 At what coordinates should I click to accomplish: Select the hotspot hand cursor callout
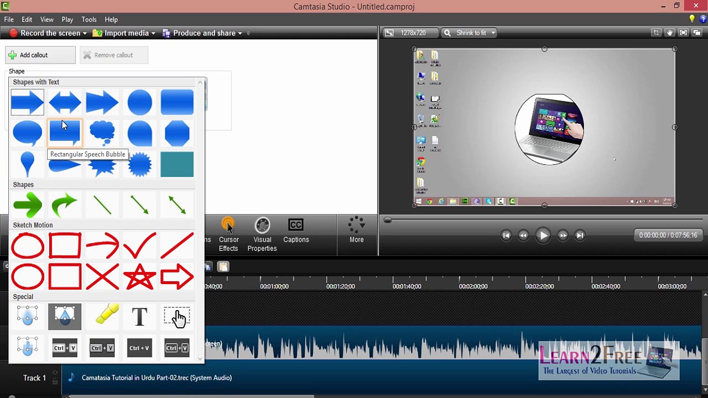177,317
